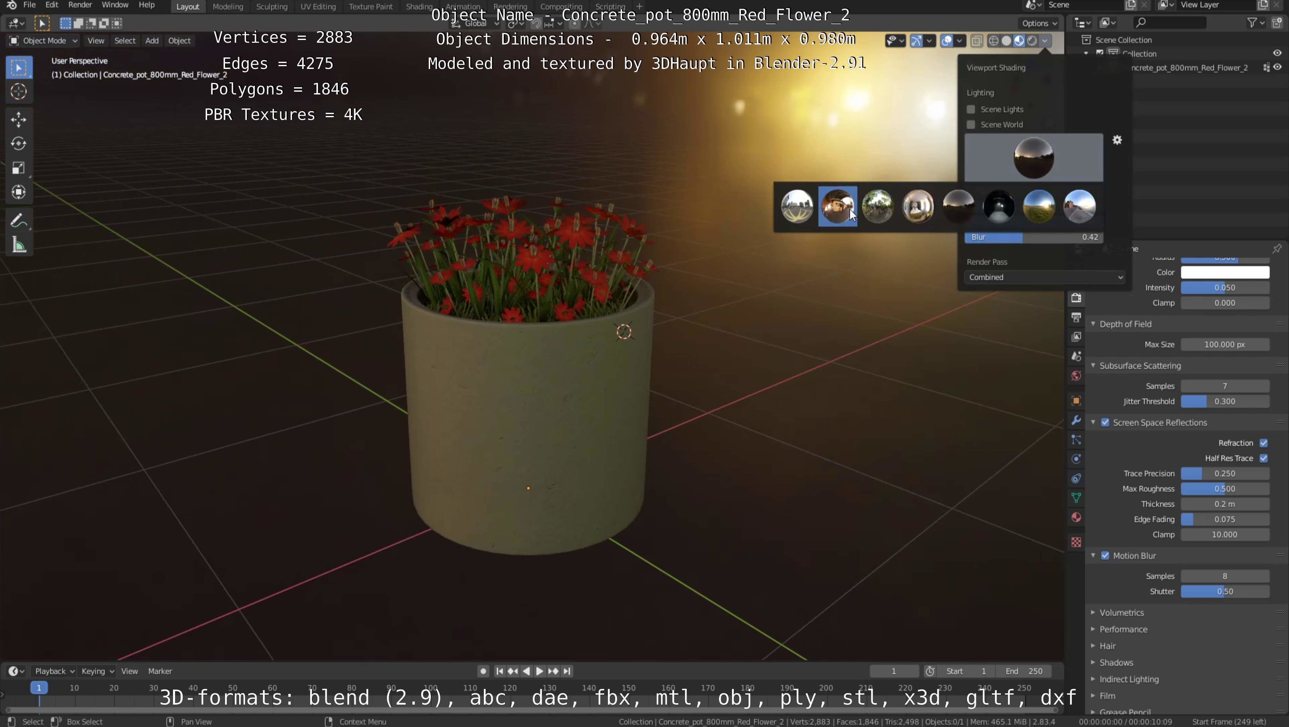
Task: Hide Concrete_pot_800mm_Red_Flower_2 in outliner
Action: point(1278,68)
